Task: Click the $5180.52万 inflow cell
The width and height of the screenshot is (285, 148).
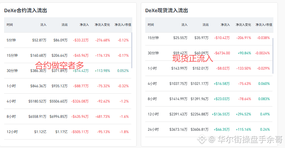Action: [x=37, y=101]
